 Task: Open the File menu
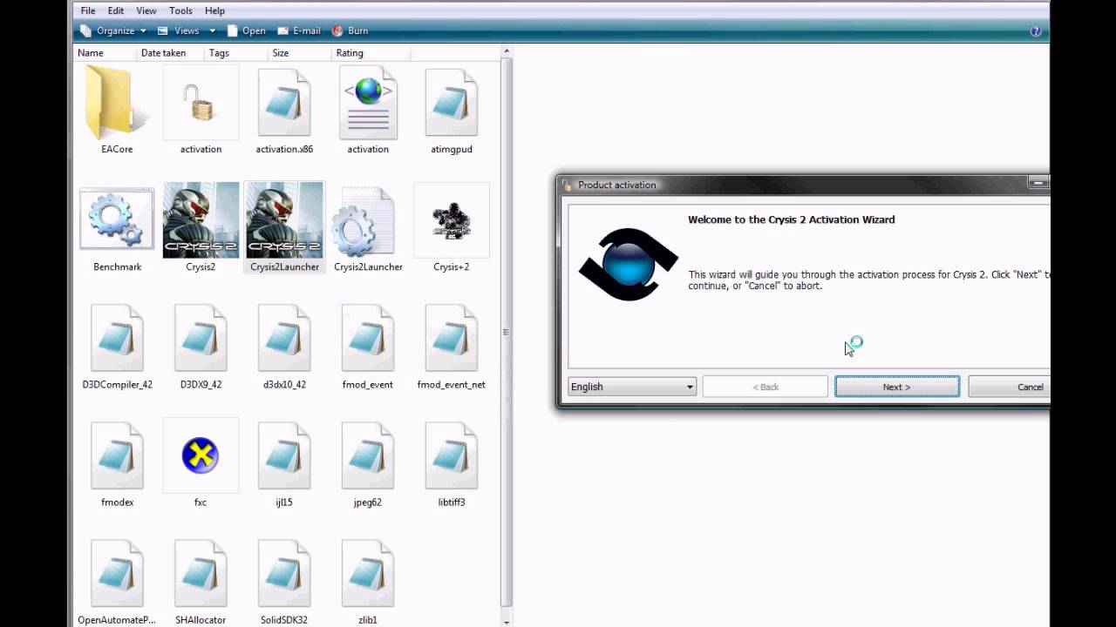tap(88, 10)
